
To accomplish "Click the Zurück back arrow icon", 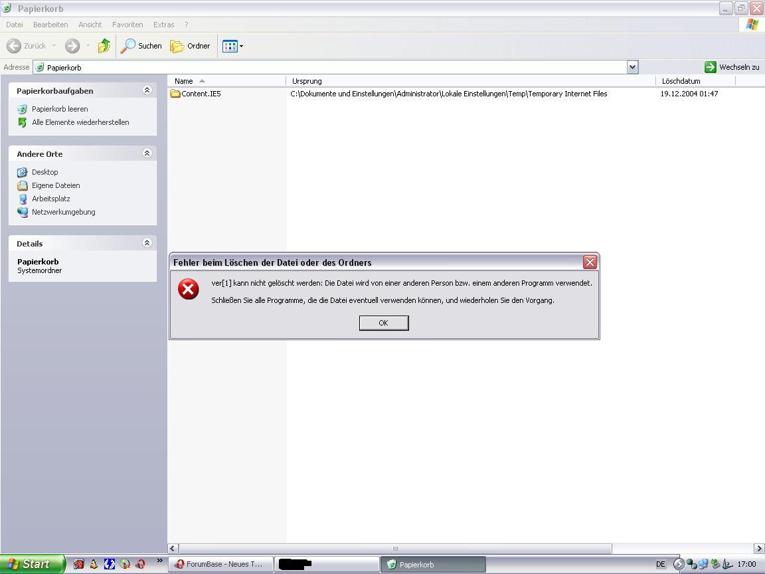I will click(x=14, y=46).
